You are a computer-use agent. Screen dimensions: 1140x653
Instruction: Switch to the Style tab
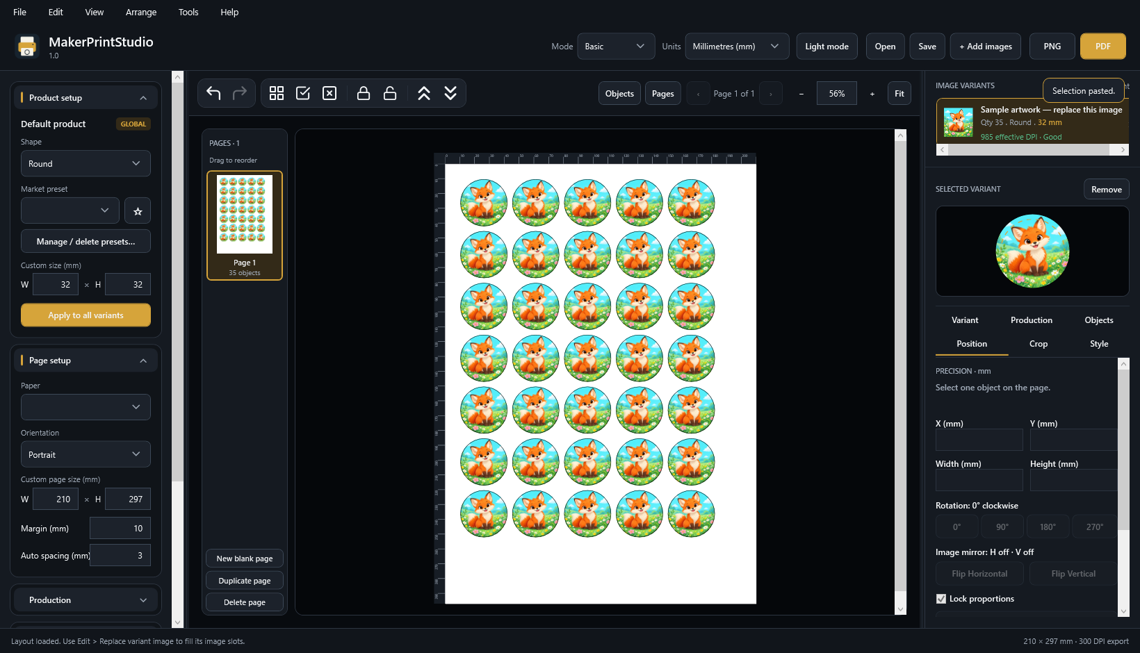(1099, 344)
